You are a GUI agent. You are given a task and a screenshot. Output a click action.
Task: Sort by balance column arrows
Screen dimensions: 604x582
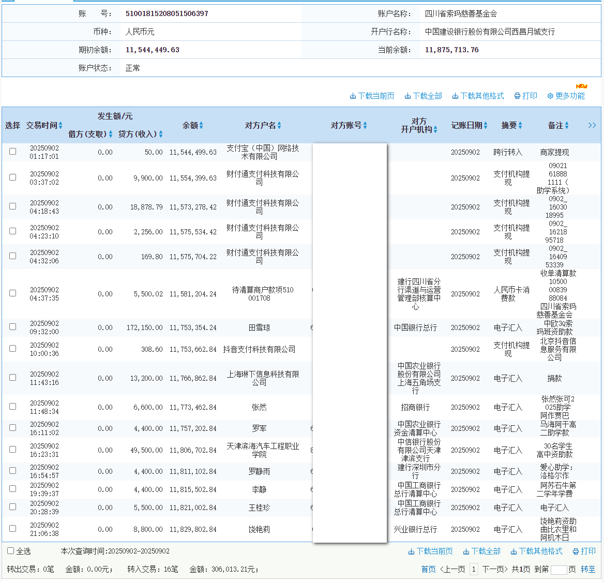[x=201, y=126]
